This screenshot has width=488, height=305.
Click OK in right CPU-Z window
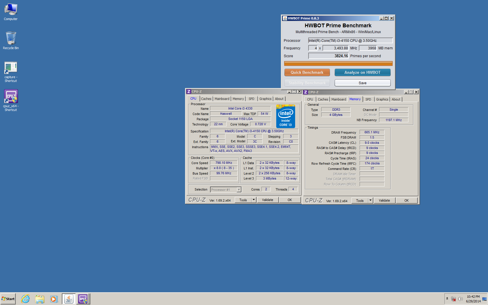[406, 200]
